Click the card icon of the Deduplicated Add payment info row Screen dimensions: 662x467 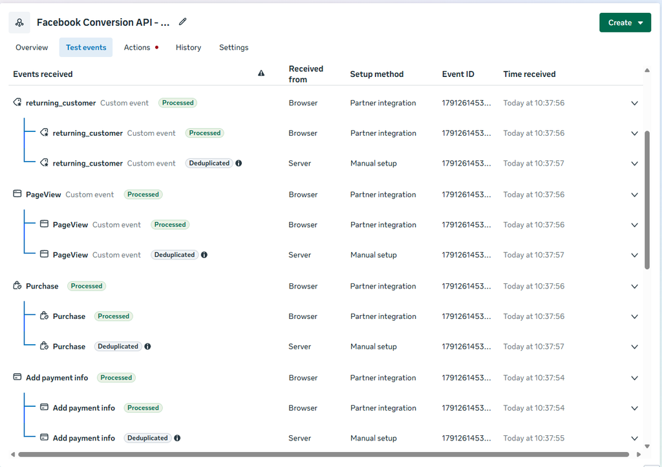[45, 437]
